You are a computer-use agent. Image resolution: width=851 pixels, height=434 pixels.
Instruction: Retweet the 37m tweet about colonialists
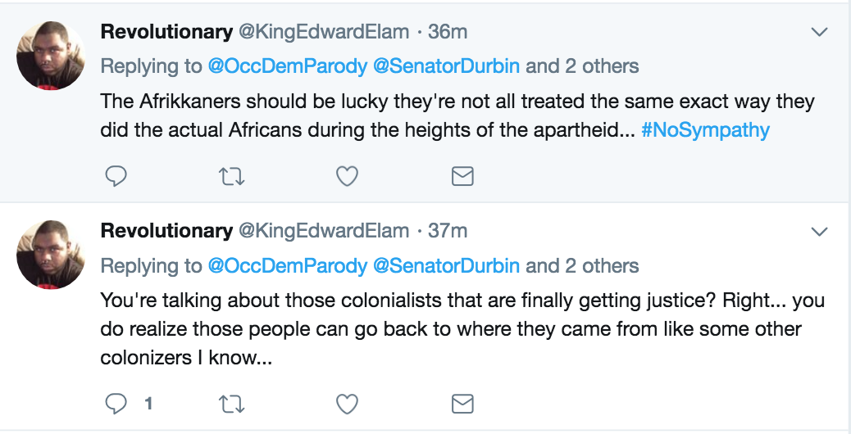[232, 404]
